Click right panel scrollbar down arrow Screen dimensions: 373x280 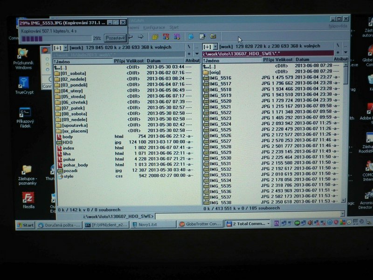point(344,201)
